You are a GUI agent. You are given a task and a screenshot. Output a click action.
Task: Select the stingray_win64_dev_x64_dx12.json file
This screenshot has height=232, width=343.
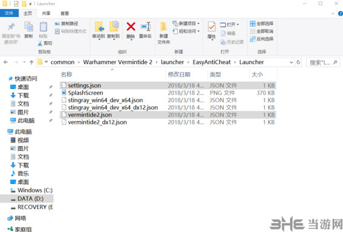tap(168, 108)
